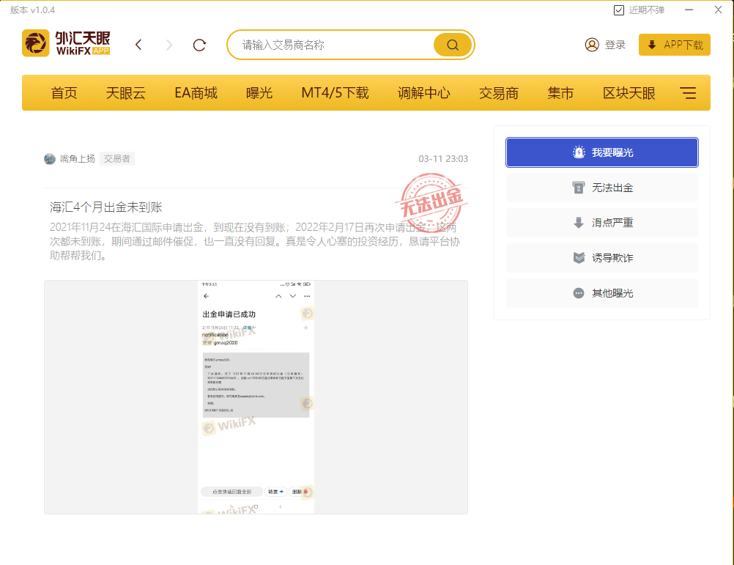This screenshot has width=734, height=565.
Task: Open the withdrawal email screenshot thumbnail
Action: 256,396
